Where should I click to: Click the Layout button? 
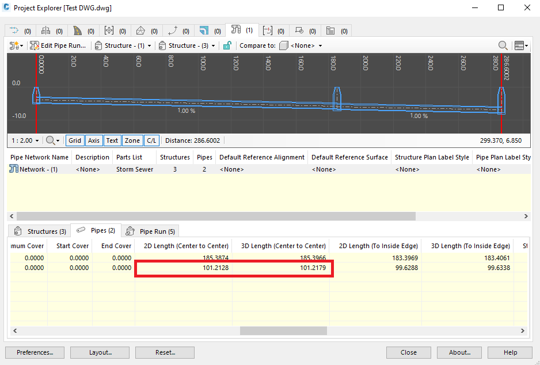pyautogui.click(x=100, y=352)
